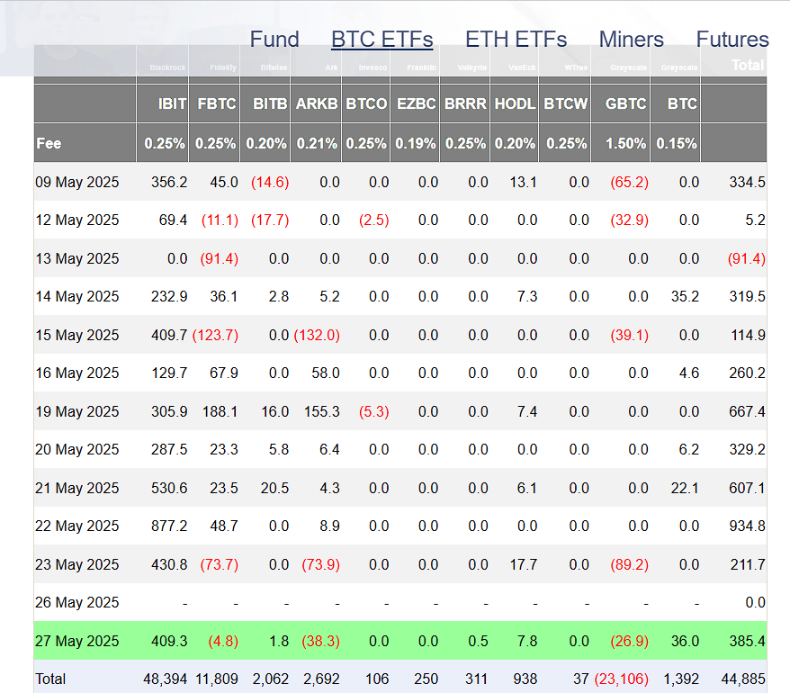Select the 14 May 2025 date cell
The width and height of the screenshot is (790, 693).
(x=77, y=296)
